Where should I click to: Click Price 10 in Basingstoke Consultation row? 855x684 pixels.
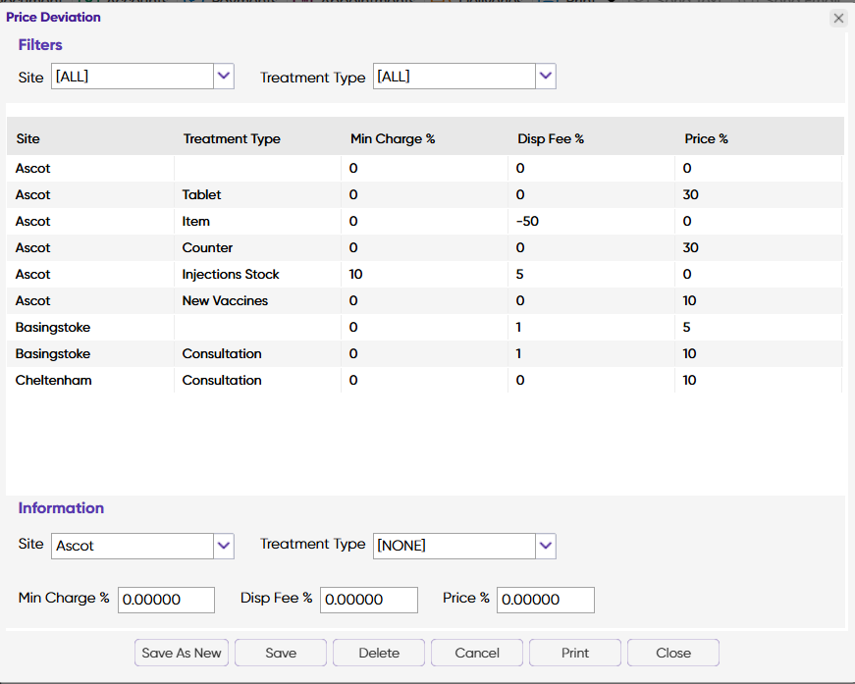(x=689, y=353)
